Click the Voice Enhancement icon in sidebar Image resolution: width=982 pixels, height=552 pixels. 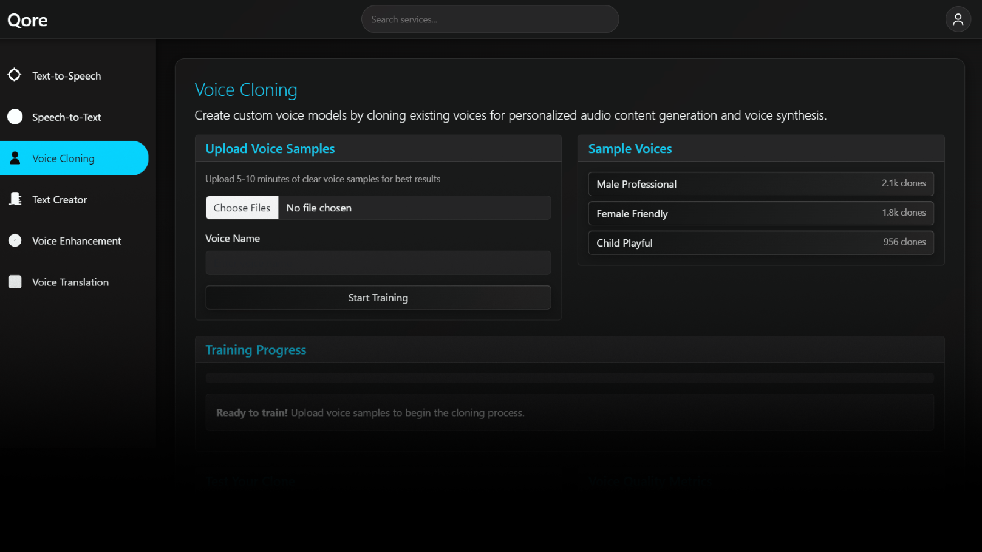point(15,240)
